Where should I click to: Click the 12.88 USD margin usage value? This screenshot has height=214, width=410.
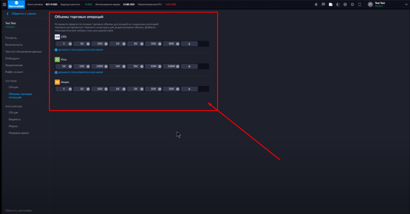click(129, 4)
